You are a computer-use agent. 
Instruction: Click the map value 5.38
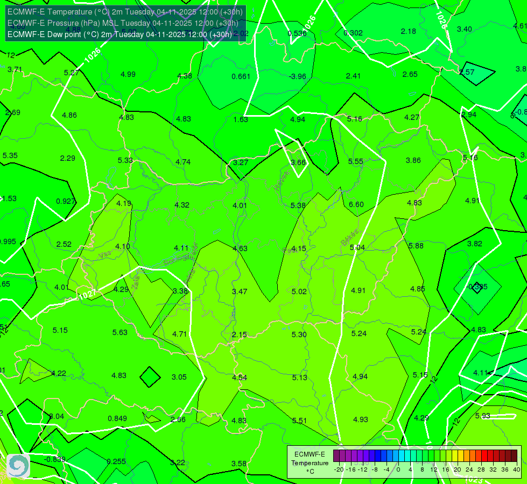click(298, 205)
